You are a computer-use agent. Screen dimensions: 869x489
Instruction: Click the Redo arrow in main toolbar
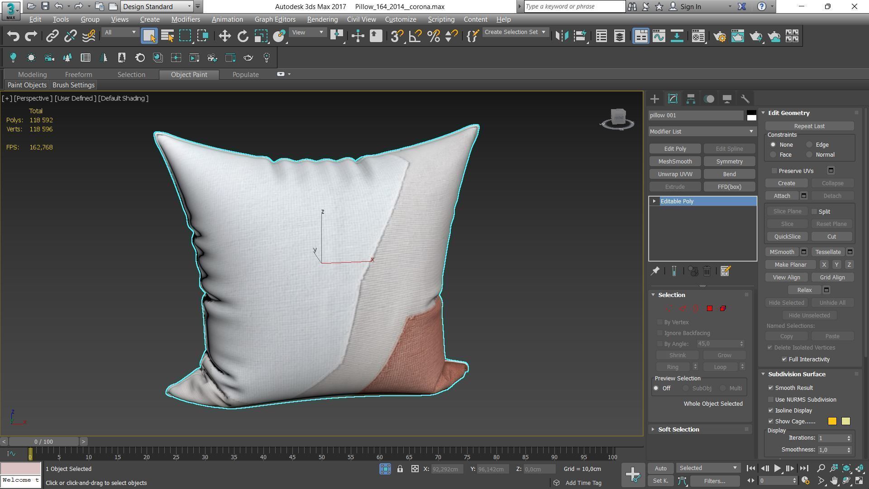[x=31, y=36]
